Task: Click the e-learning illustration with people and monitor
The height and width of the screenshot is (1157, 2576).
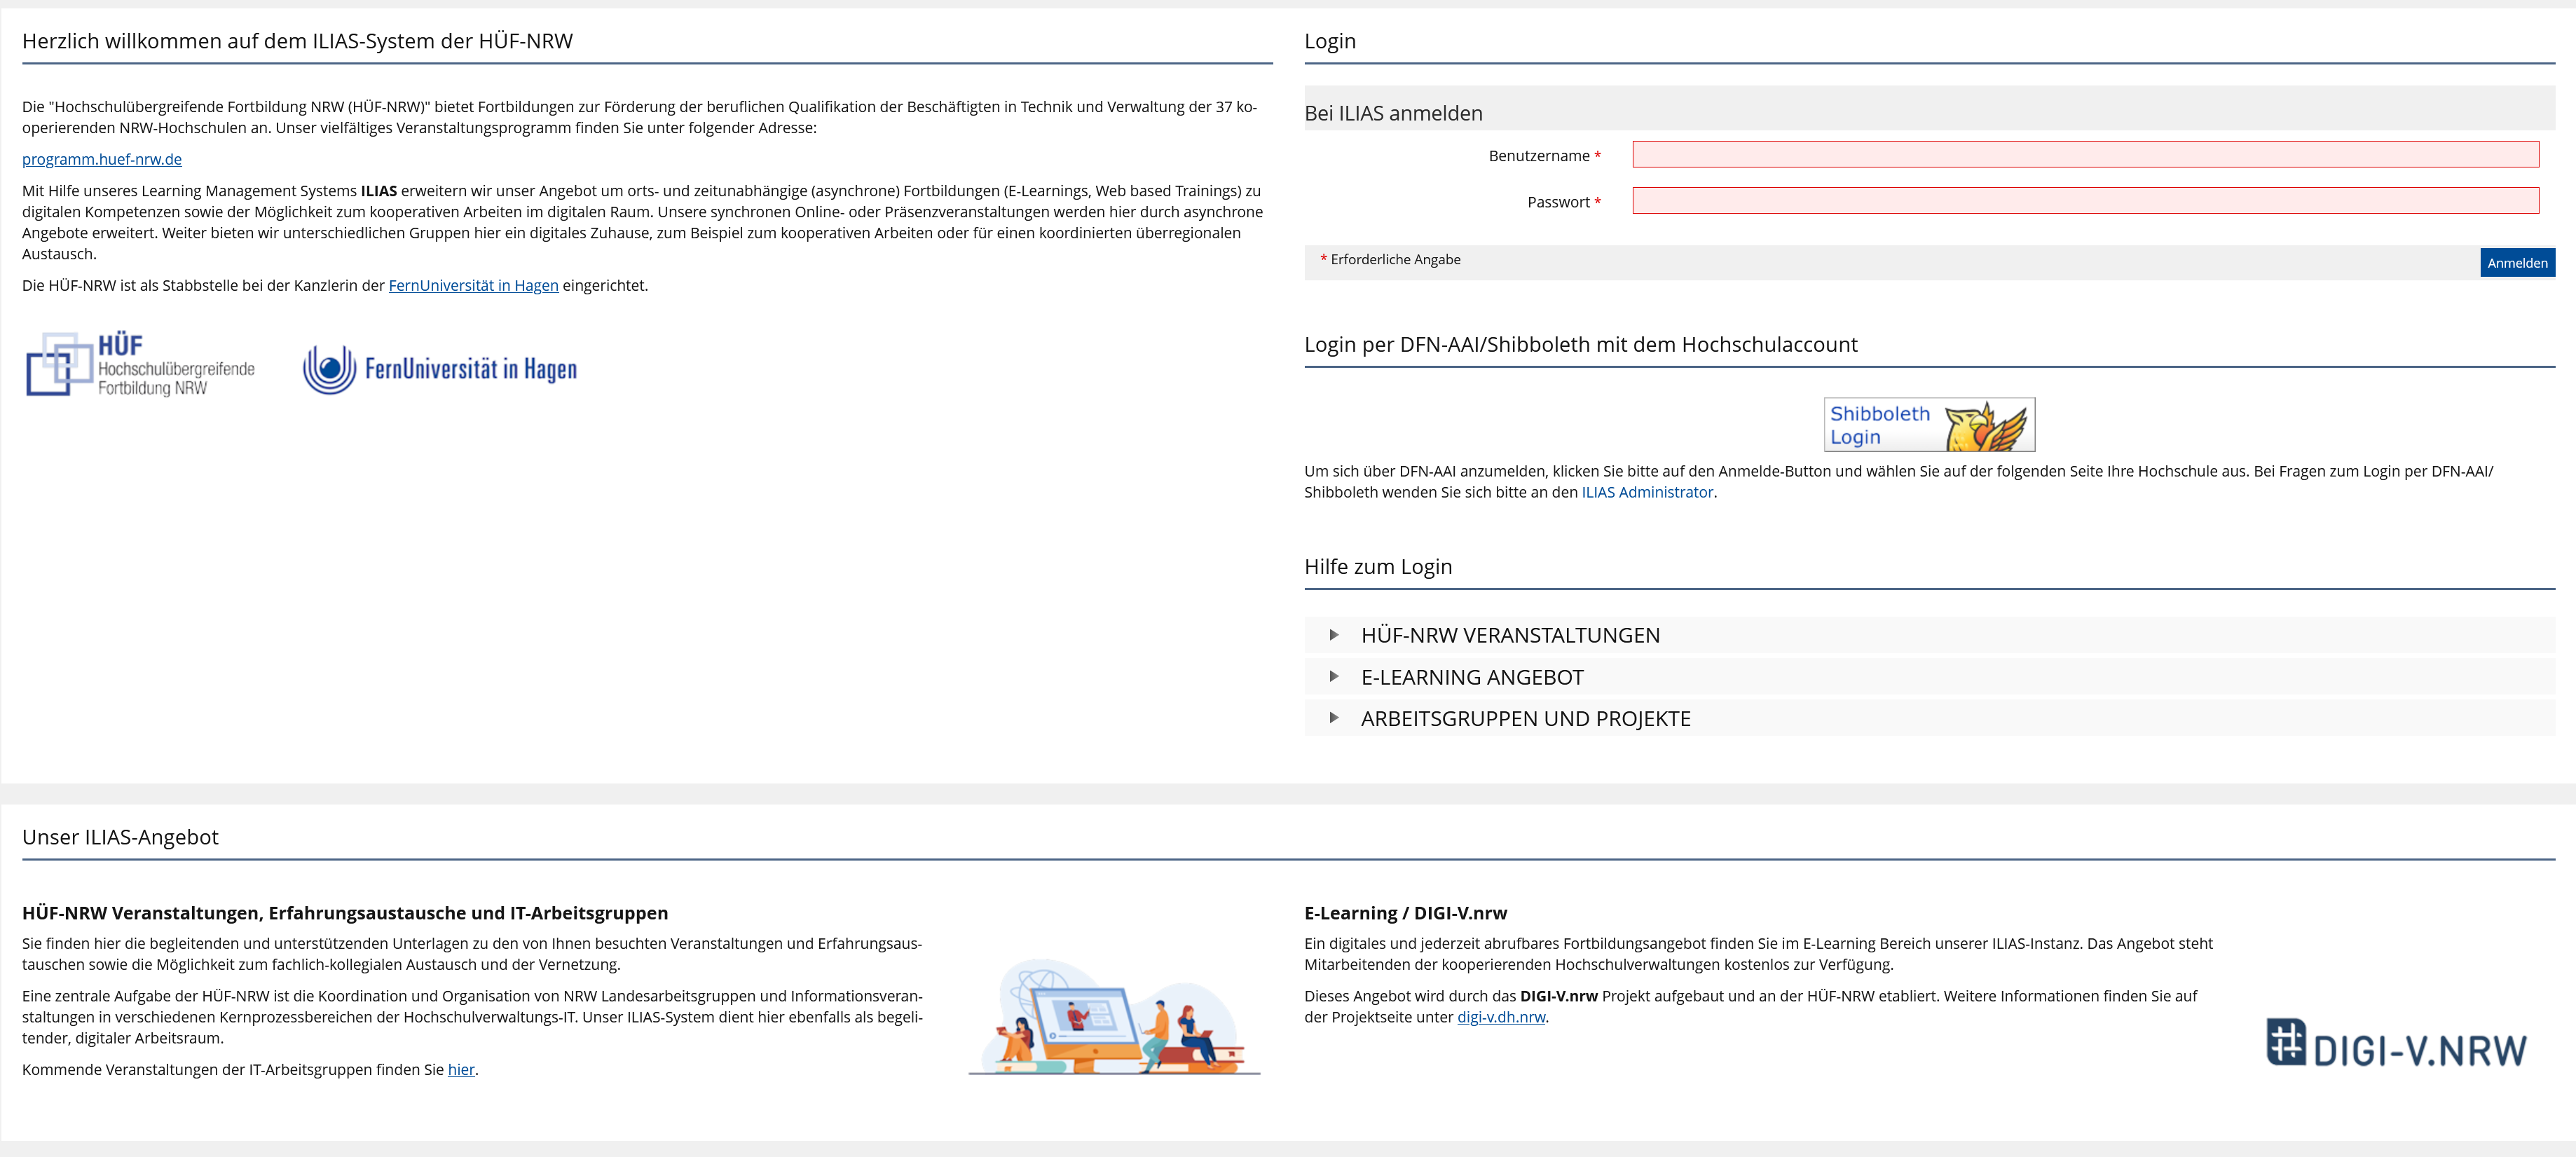Action: pos(1114,1017)
